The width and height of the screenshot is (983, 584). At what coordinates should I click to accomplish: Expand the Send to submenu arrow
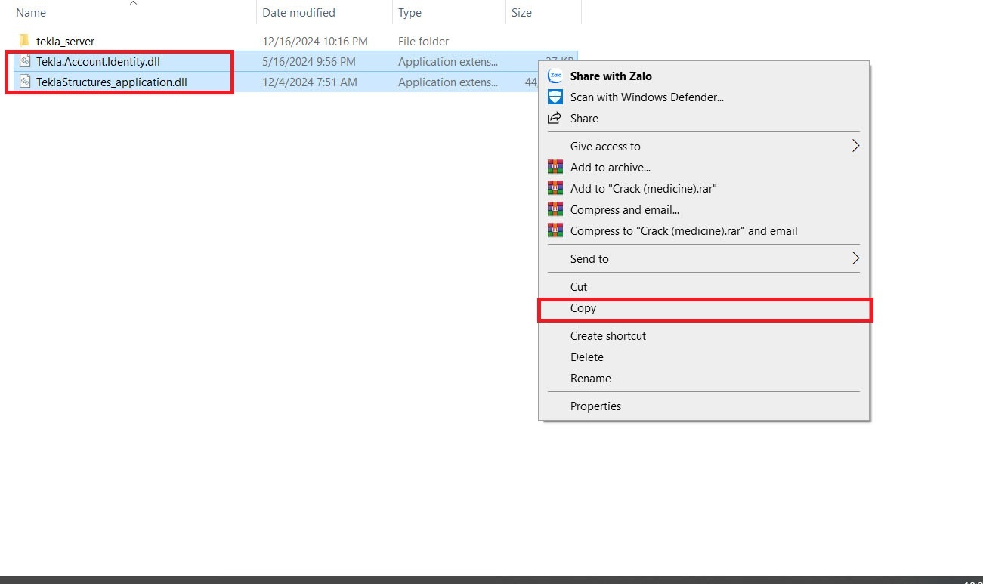[855, 258]
